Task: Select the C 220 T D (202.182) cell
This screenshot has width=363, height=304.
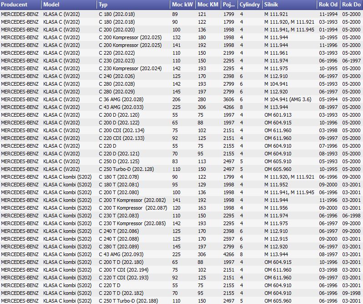Action: tap(121, 293)
